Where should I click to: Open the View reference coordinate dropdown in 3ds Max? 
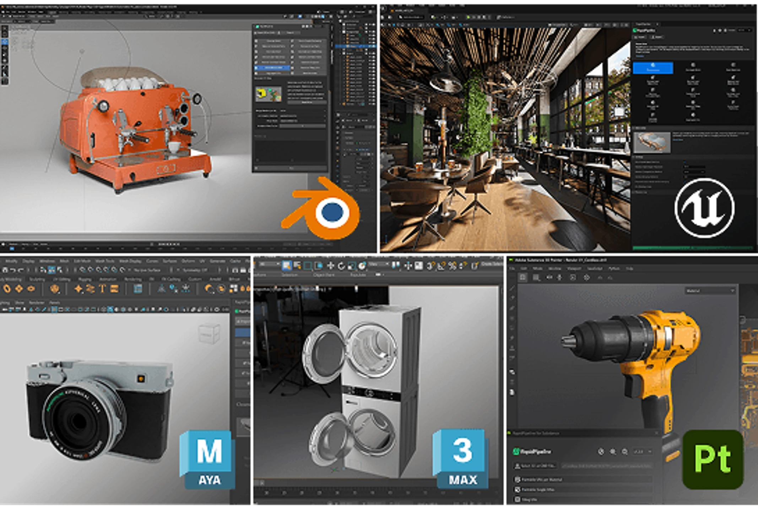click(x=378, y=265)
